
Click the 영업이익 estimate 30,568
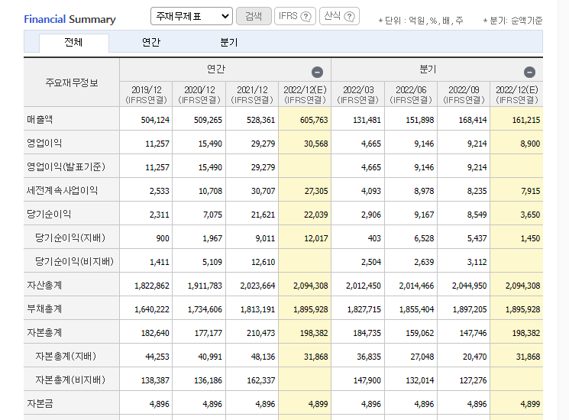point(316,144)
